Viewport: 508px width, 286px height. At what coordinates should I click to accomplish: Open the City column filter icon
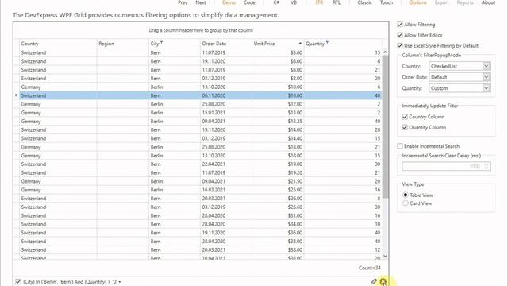coord(161,42)
